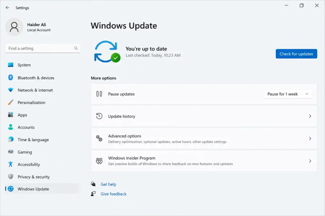
Task: Go to Time & language settings
Action: coord(42,140)
